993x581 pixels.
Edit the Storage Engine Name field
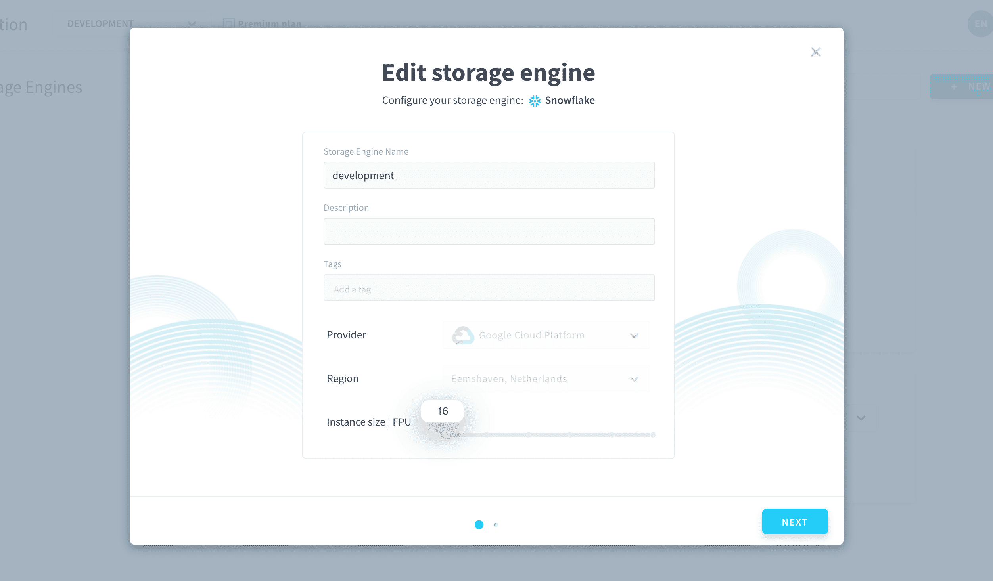pos(489,175)
